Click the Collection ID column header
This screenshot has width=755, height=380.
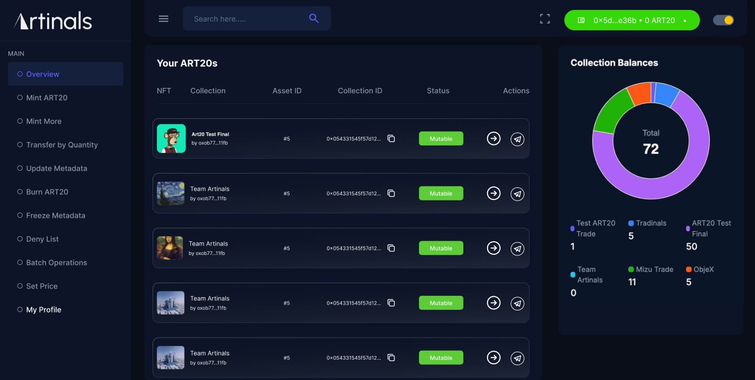pos(360,91)
